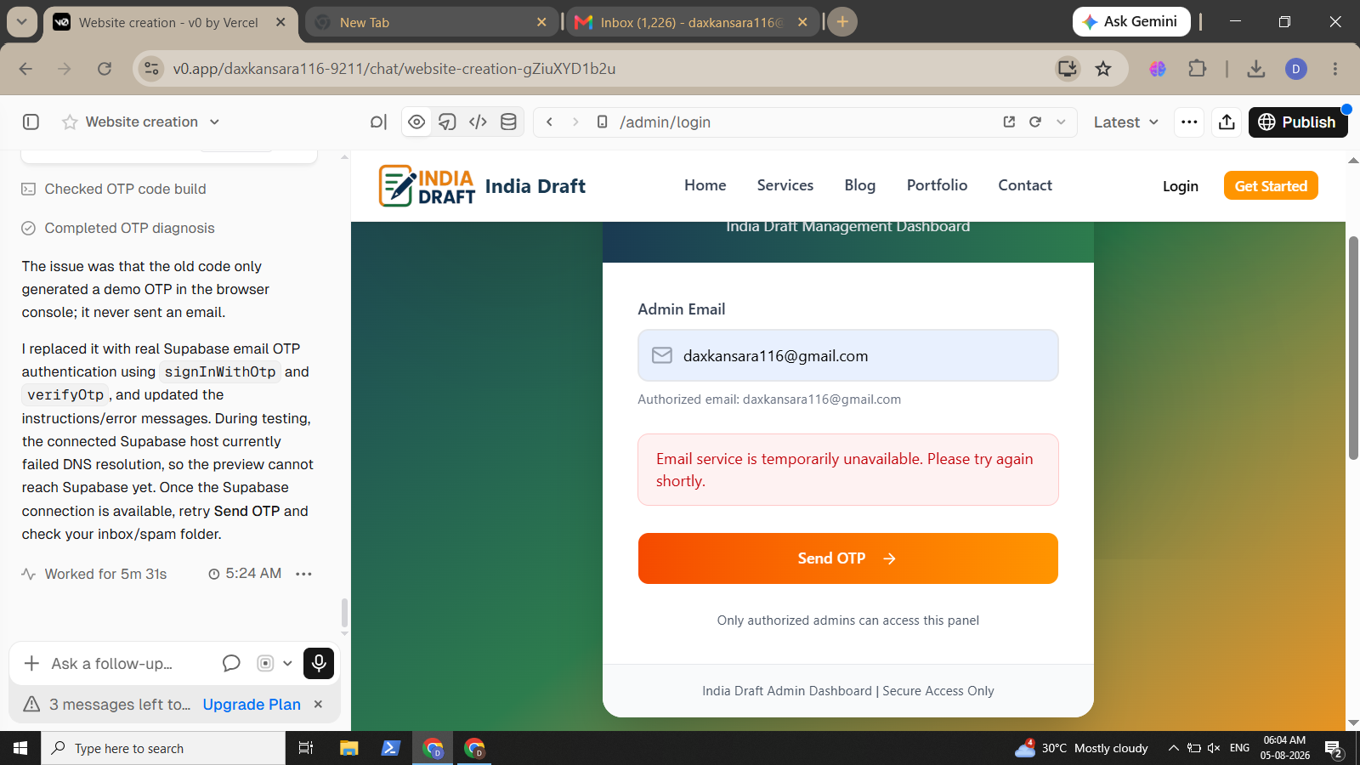This screenshot has height=765, width=1360.
Task: Click the Upgrade Plan link
Action: pos(252,705)
